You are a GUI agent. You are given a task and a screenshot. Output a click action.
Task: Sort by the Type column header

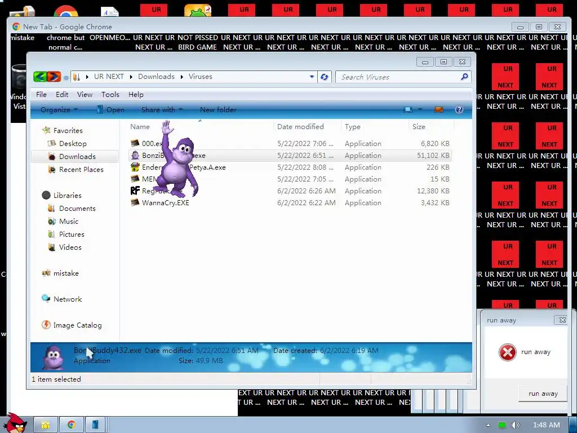tap(353, 127)
